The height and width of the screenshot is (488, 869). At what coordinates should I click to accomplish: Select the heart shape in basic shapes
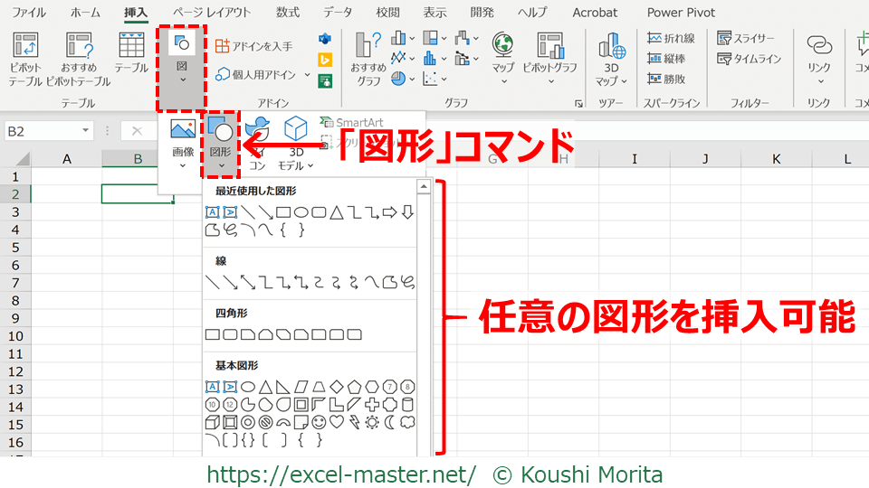[x=336, y=422]
